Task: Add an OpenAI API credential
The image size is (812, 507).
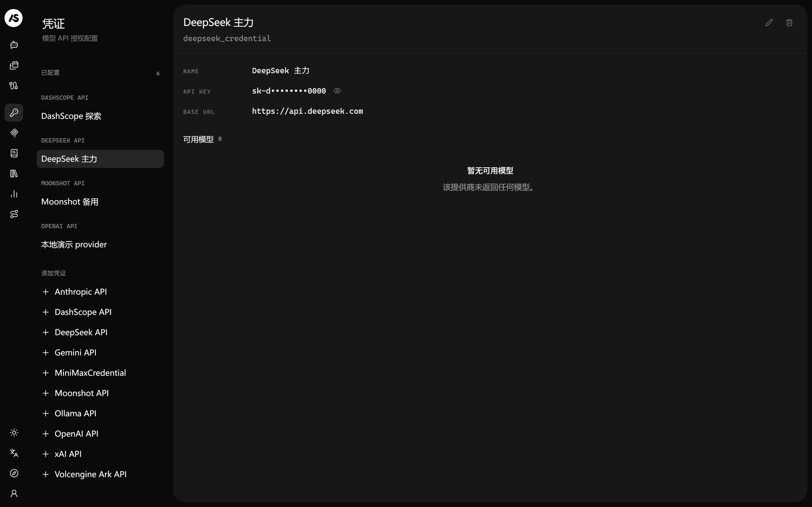Action: (100, 434)
